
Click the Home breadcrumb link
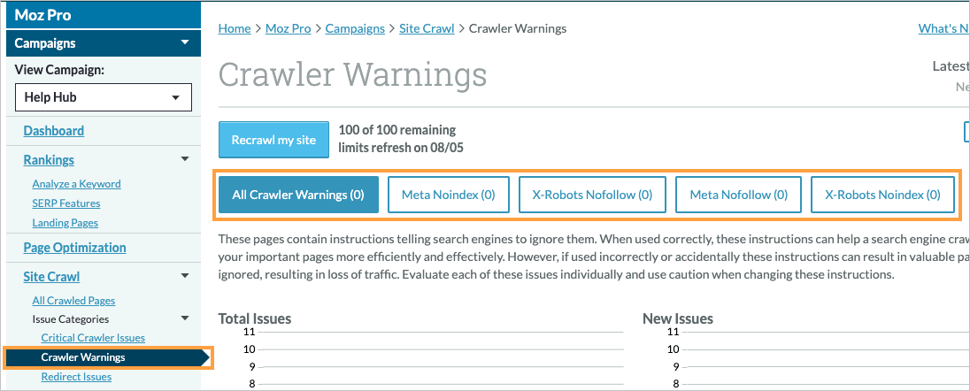235,28
